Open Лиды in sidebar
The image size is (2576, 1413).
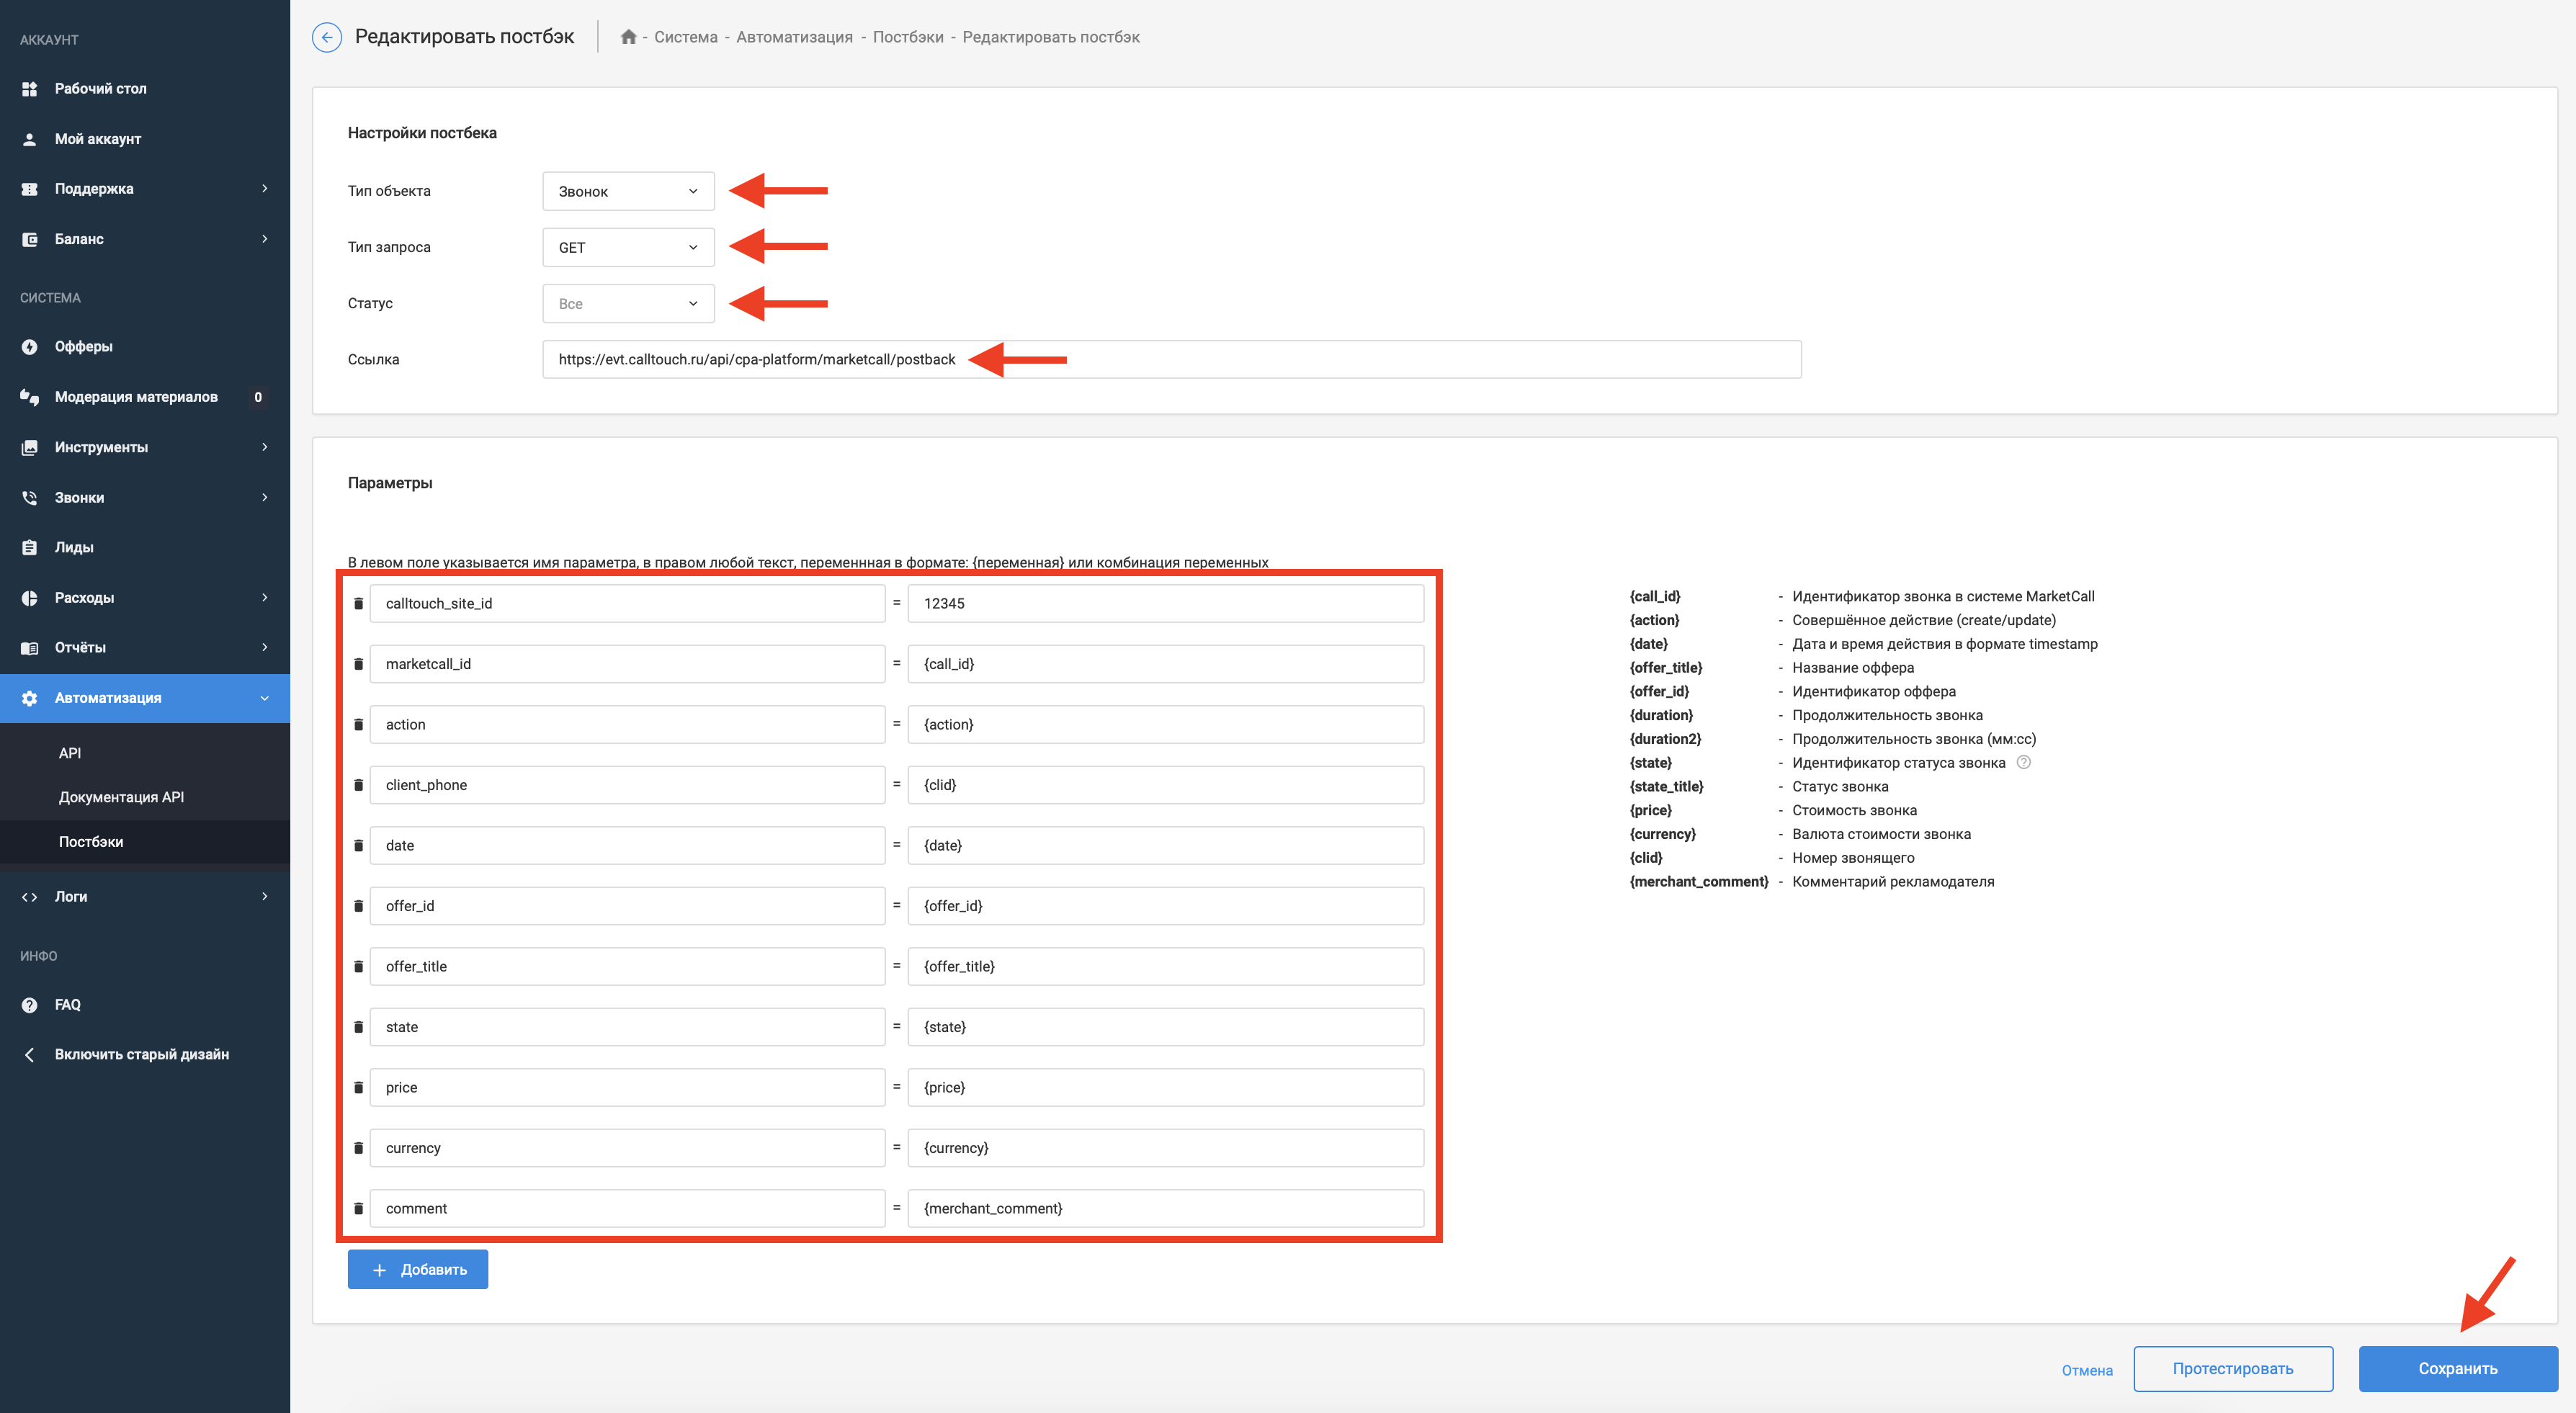[x=74, y=548]
